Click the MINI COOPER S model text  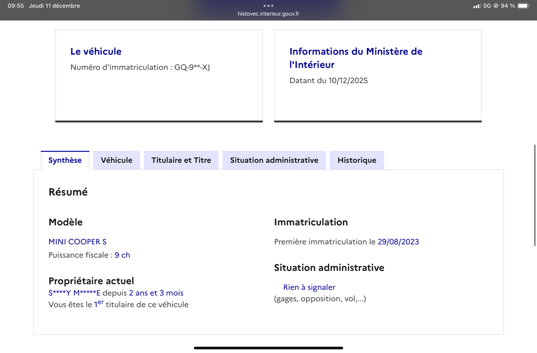tap(77, 242)
